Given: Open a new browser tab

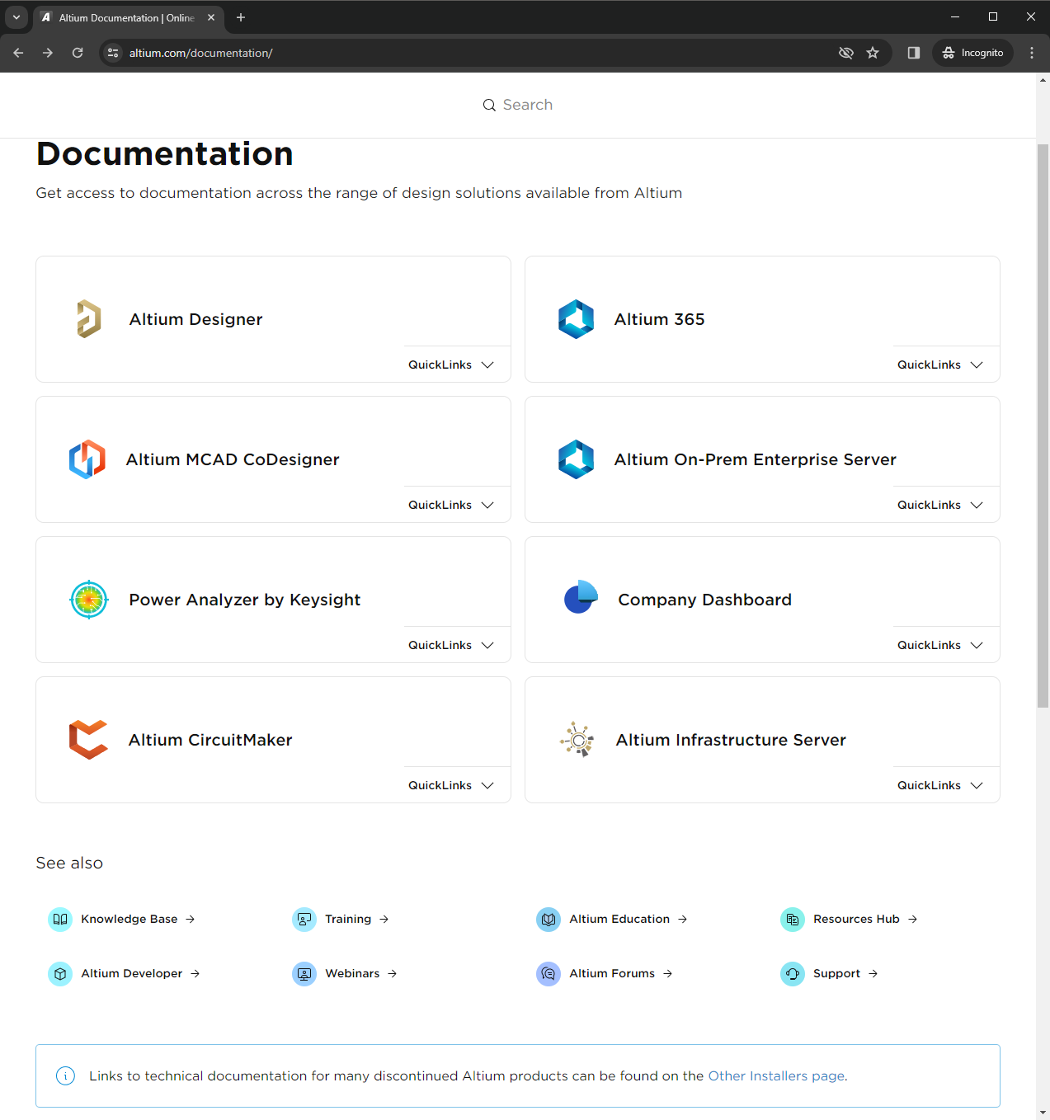Looking at the screenshot, I should pos(241,17).
